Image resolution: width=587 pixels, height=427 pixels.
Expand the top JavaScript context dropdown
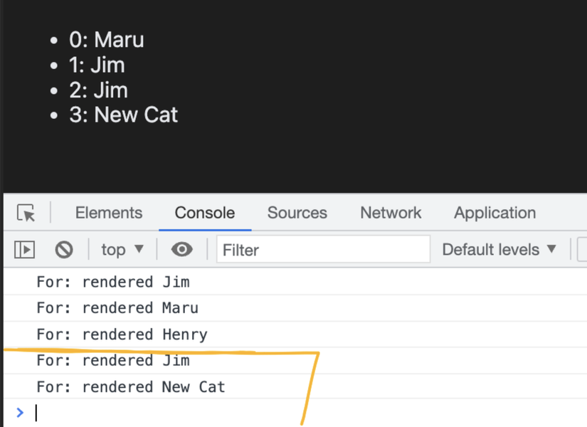click(122, 250)
